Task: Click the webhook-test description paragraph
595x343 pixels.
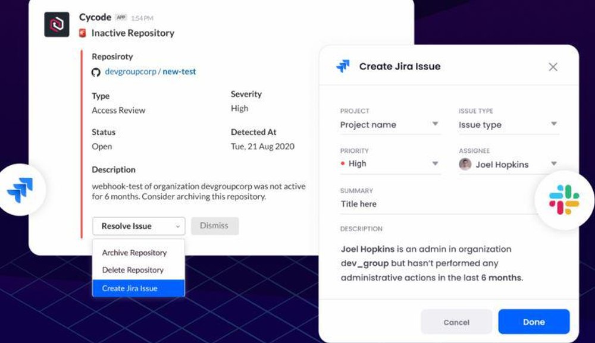Action: click(199, 191)
